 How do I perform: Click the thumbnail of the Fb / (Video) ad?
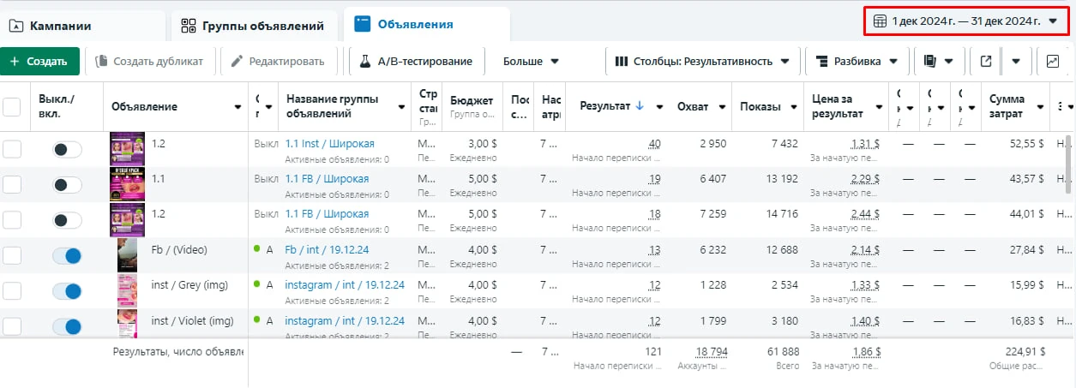(x=128, y=255)
